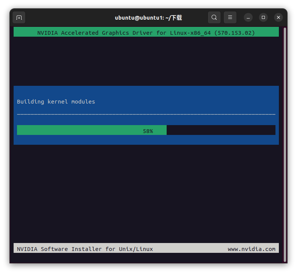Click the search magnifier icon
Viewport: 297px width, 274px height.
[x=214, y=17]
